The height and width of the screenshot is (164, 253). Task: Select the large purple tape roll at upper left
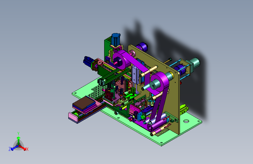(122, 60)
